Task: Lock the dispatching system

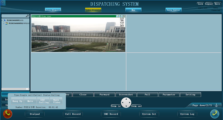Action: click(200, 4)
